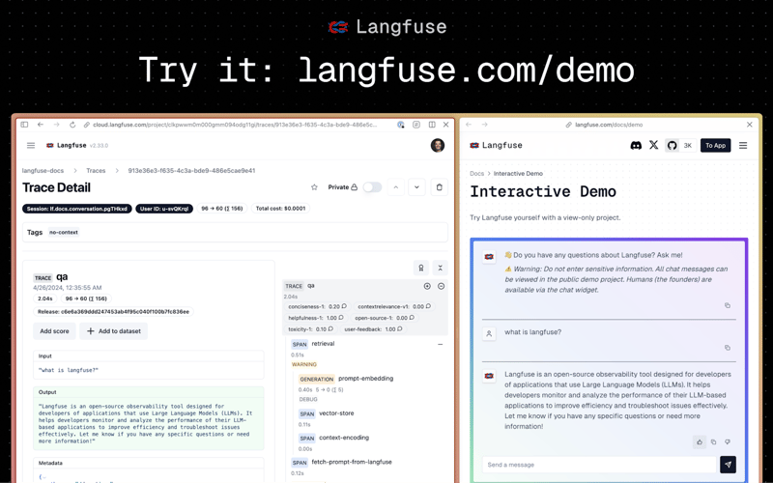
Task: Click the Send a message input
Action: (599, 465)
